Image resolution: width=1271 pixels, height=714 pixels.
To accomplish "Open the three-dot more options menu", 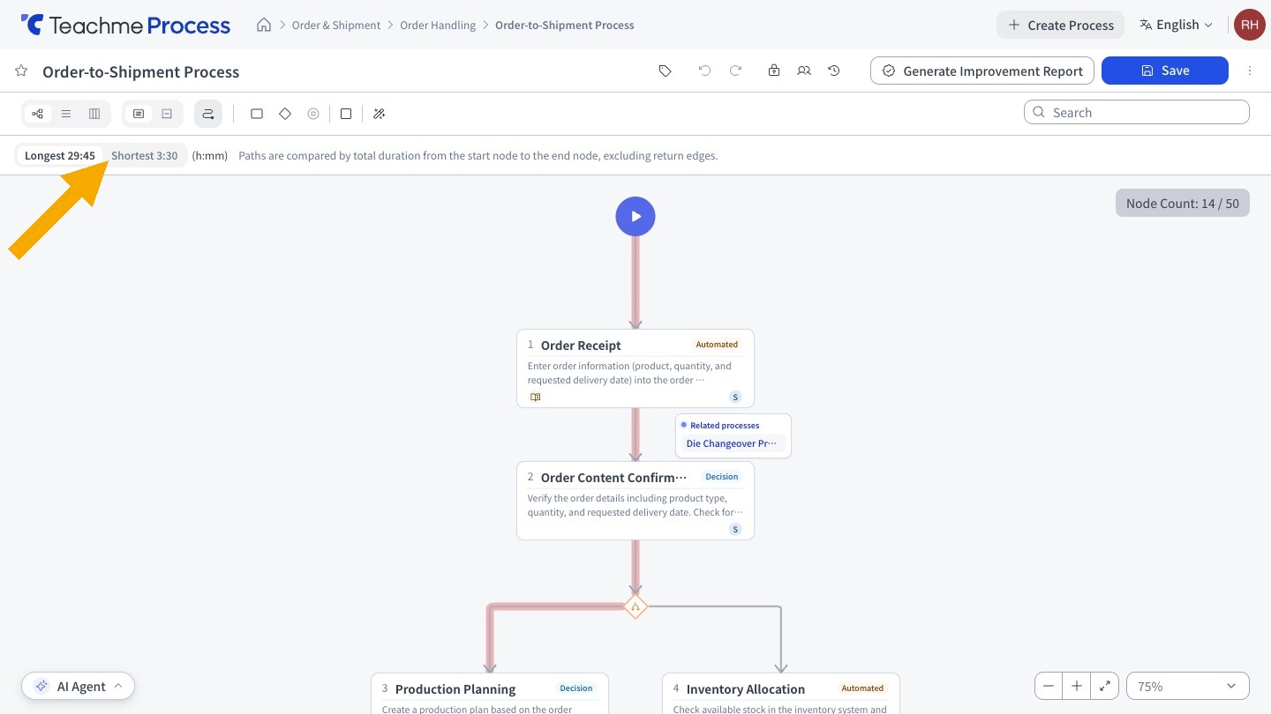I will (x=1250, y=71).
